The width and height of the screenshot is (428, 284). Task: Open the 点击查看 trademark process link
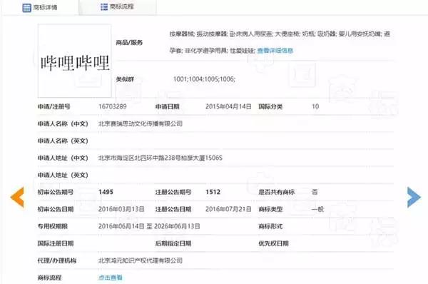111,278
